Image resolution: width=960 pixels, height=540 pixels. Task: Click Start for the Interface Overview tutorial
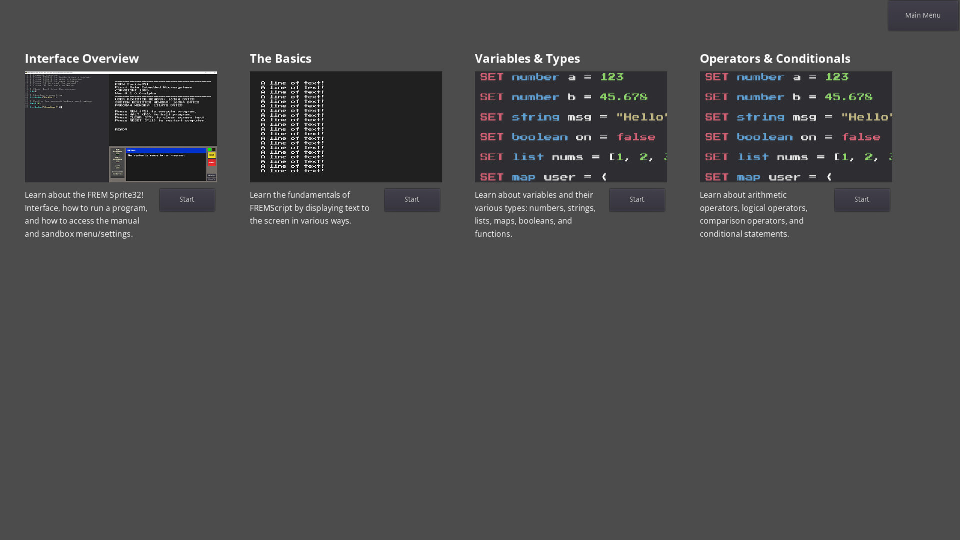(x=187, y=200)
